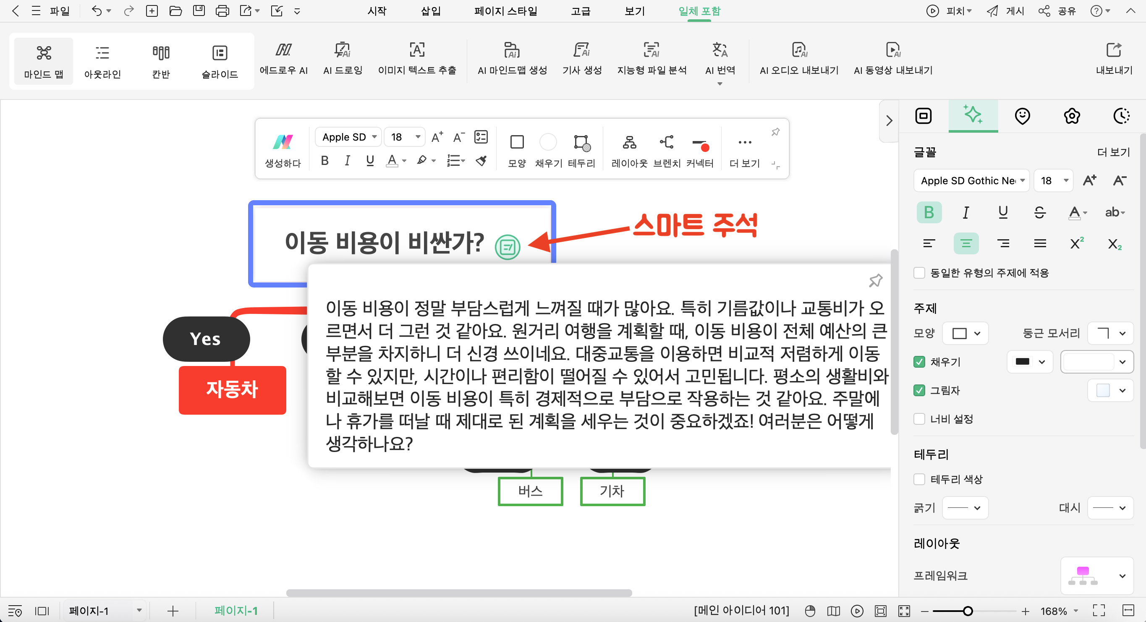Pin the annotation popup
This screenshot has height=622, width=1146.
875,280
